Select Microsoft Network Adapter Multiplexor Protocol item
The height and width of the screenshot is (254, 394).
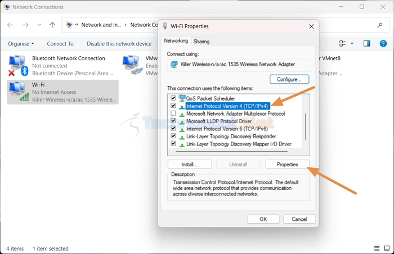coord(235,114)
